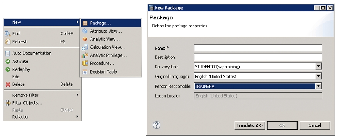This screenshot has width=339, height=139.
Task: Expand the Person Responsible dropdown arrow
Action: click(318, 86)
